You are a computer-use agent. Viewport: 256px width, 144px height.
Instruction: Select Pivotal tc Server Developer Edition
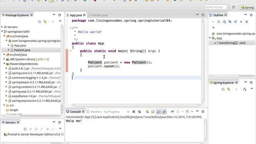coord(34,134)
